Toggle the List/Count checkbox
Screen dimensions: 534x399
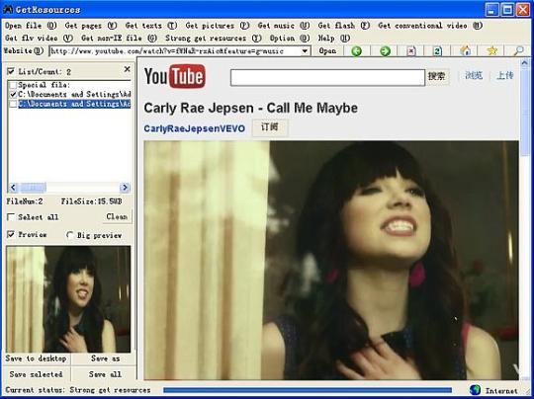pyautogui.click(x=11, y=71)
